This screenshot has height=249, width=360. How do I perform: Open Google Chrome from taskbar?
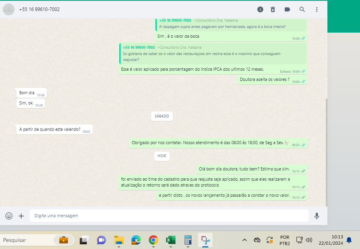coord(154,240)
